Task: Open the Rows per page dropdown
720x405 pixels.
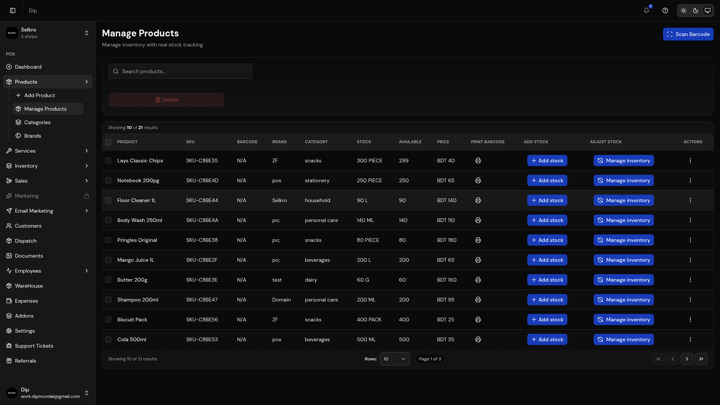Action: [x=394, y=359]
